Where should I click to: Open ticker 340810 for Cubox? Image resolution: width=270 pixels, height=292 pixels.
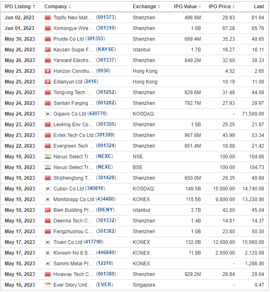(x=95, y=188)
